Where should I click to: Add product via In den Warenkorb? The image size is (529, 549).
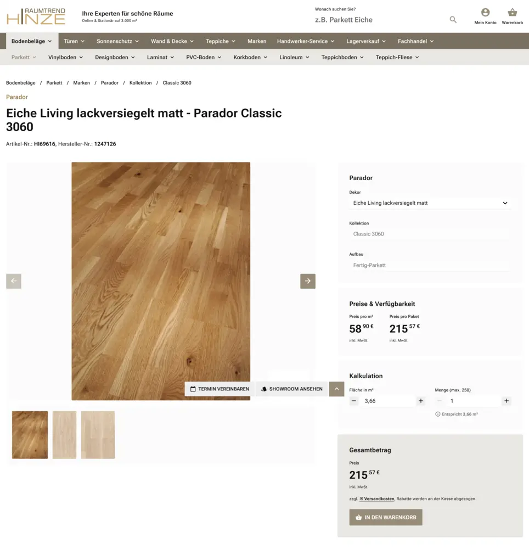click(386, 517)
